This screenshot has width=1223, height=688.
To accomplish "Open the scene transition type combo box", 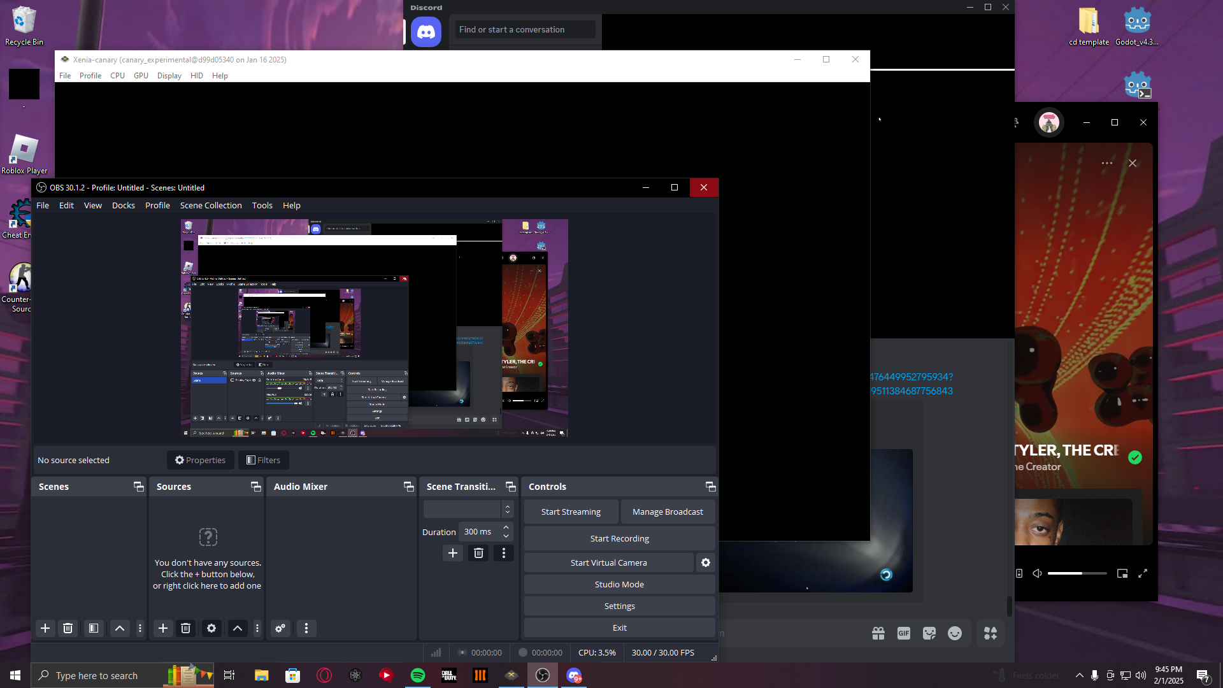I will 468,509.
